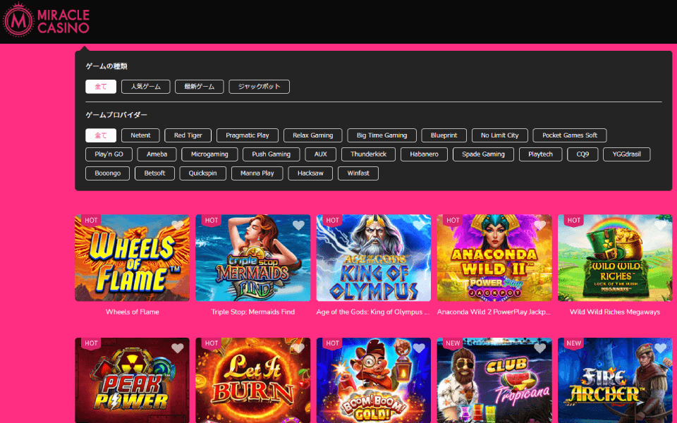The height and width of the screenshot is (423, 677).
Task: Click 'Triple Stop: Mermaids Find' title text
Action: pos(253,312)
